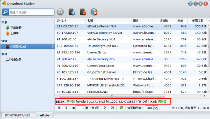
Task: Click the disconnect globe icon
Action: click(94, 12)
